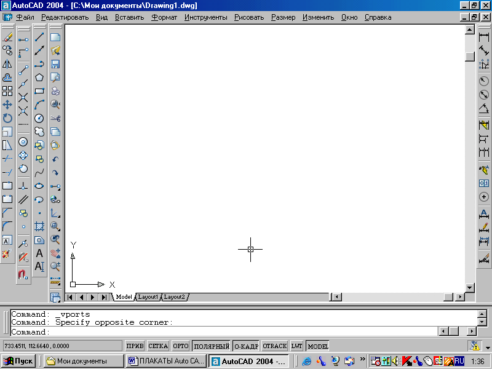This screenshot has width=492, height=369.
Task: Pick the Snap to Perpendicular icon
Action: click(x=23, y=186)
